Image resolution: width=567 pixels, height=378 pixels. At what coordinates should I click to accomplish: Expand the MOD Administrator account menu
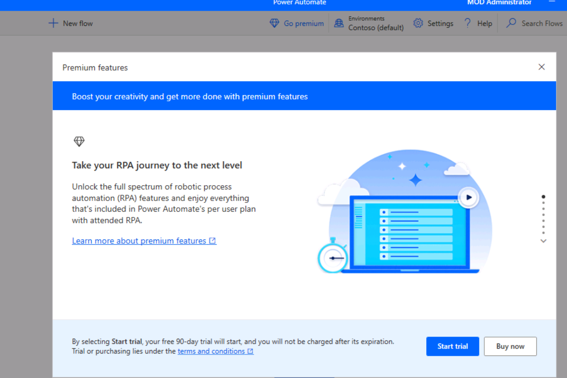pos(499,3)
